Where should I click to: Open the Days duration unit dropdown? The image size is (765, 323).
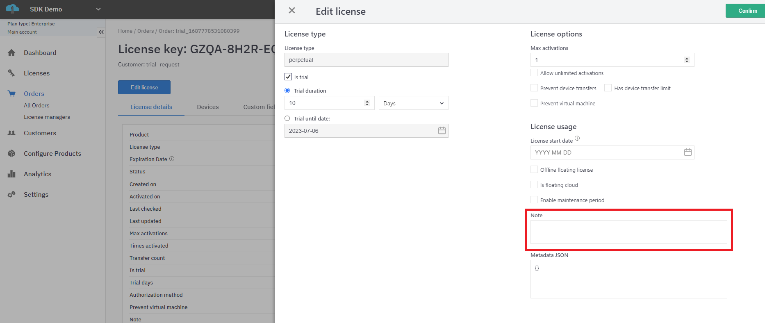(x=413, y=103)
